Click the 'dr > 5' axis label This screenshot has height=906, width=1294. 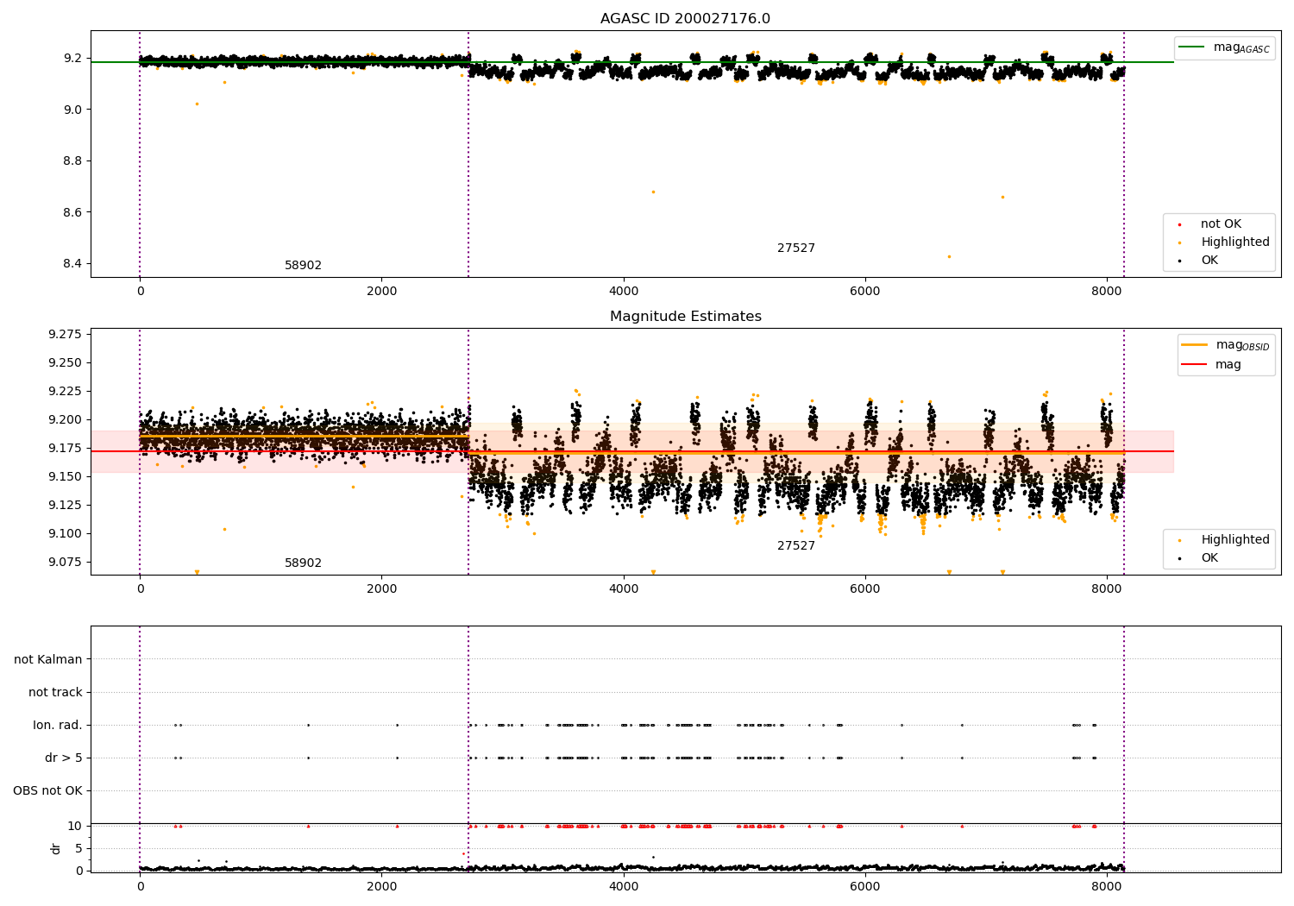(x=64, y=758)
